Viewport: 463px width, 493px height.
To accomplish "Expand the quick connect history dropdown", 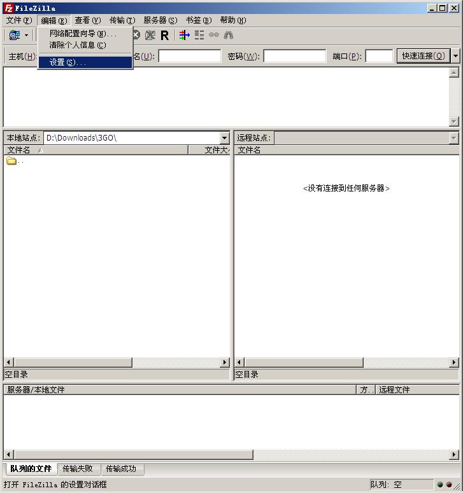I will pos(455,56).
